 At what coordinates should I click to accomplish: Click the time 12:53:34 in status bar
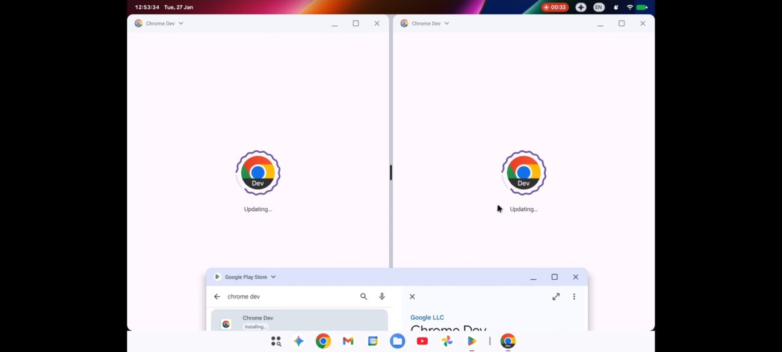147,7
